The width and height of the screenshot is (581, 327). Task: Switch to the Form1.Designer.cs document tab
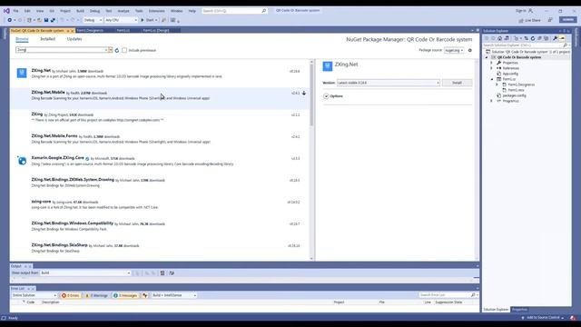90,30
